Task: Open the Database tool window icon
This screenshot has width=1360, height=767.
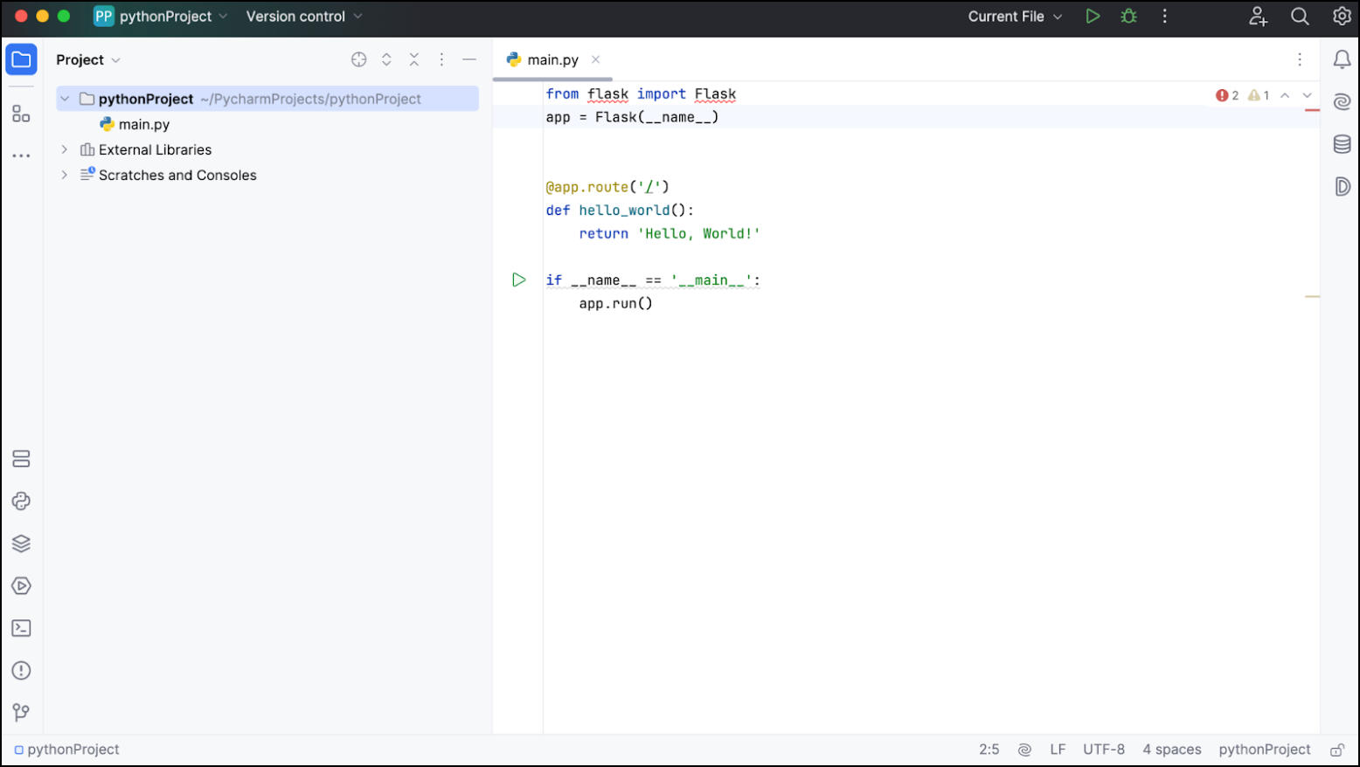Action: [x=1342, y=144]
